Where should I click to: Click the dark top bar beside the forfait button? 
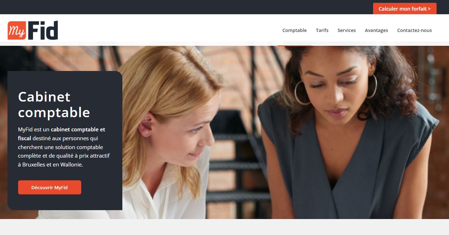184,7
